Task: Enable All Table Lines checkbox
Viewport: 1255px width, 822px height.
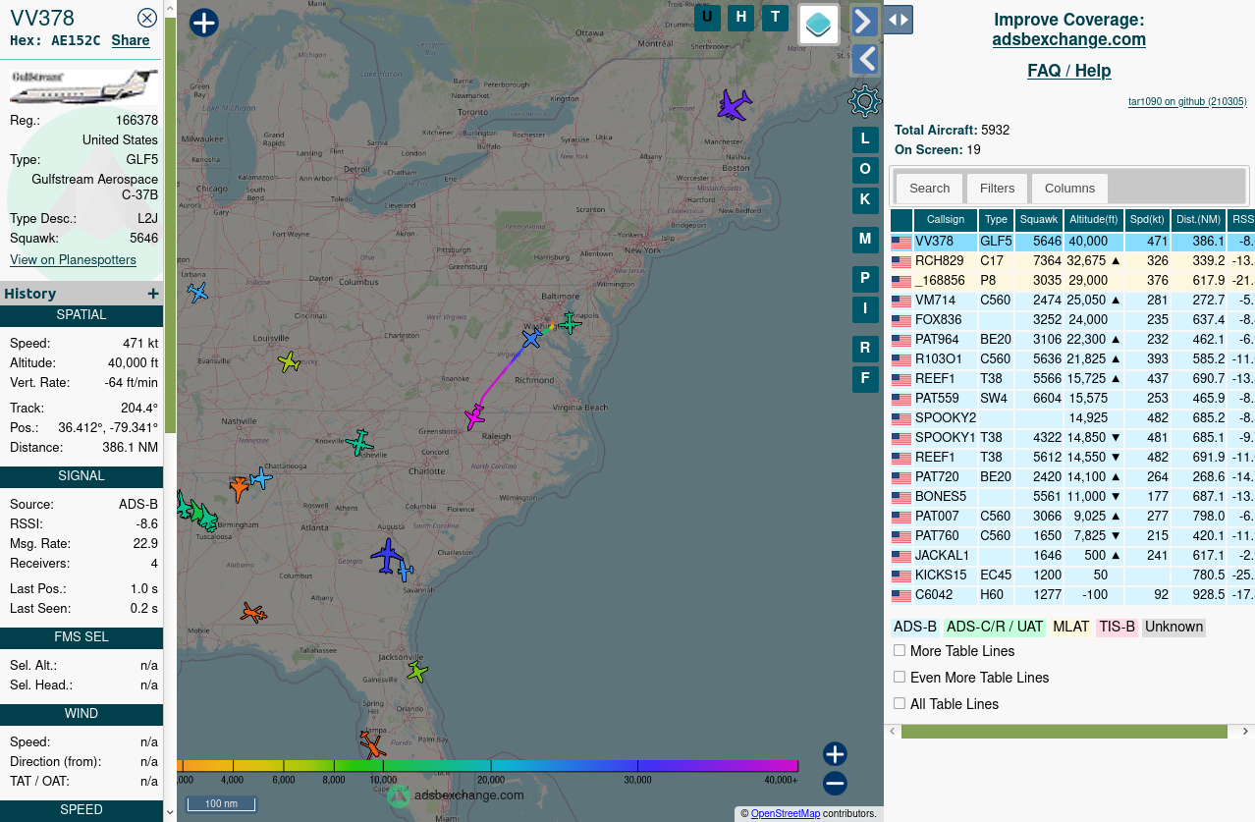Action: [x=900, y=704]
